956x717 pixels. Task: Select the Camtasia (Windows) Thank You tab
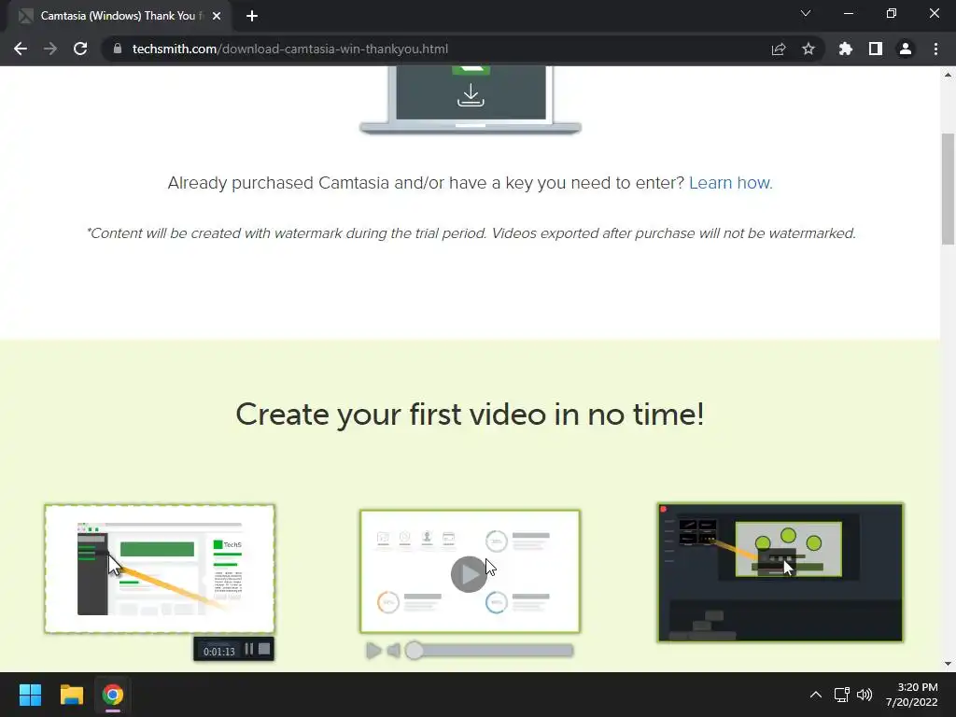[x=119, y=16]
